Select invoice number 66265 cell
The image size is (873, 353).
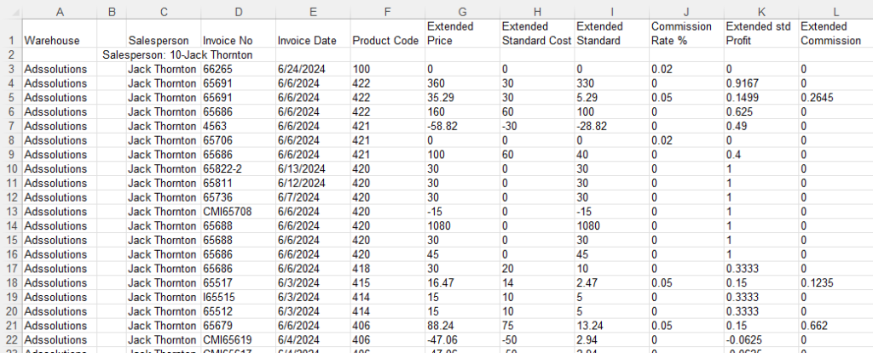(x=239, y=70)
